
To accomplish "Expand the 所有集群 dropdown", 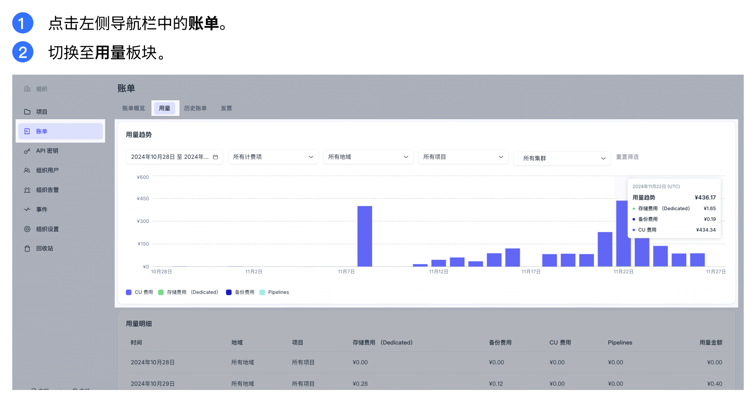I will pyautogui.click(x=562, y=159).
